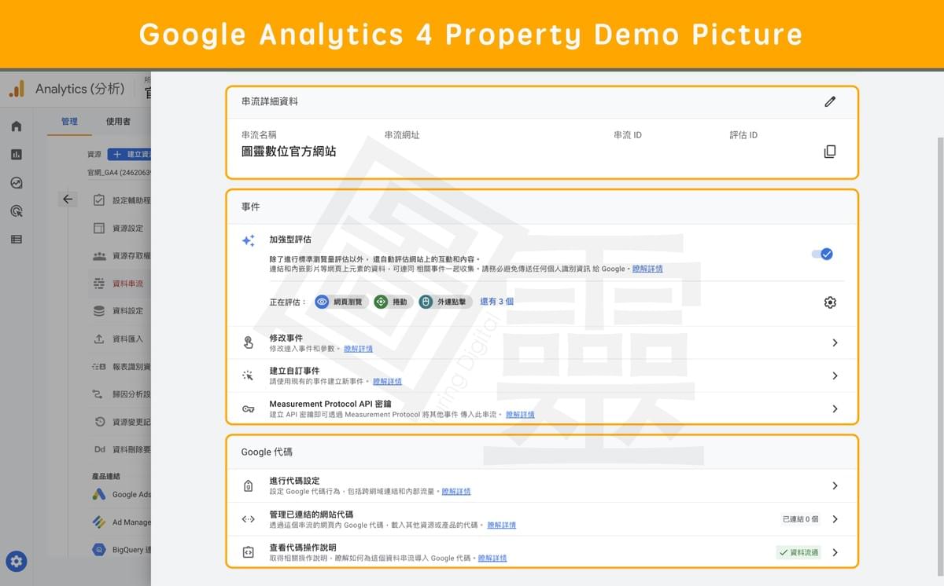Click the instructions icon beside 查看代碼操作說明
This screenshot has height=586, width=944.
(x=248, y=552)
